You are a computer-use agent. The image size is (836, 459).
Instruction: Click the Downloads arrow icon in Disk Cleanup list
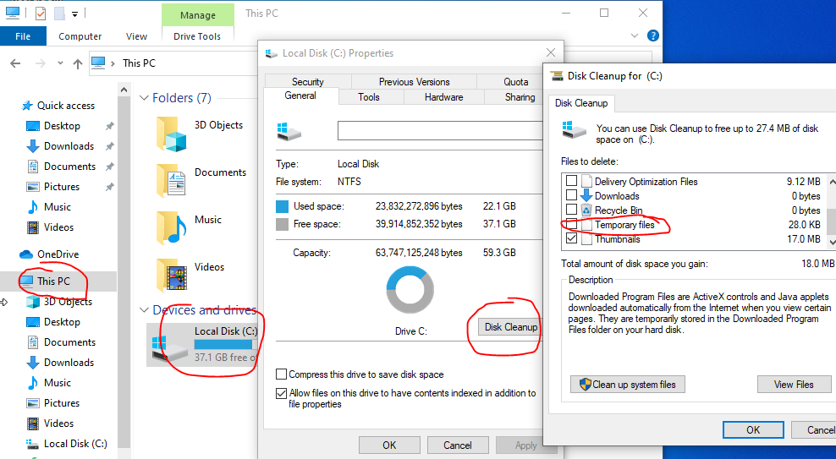tap(586, 195)
